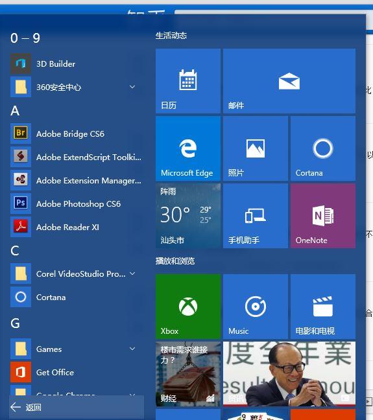Click the Corel VideoStudio Pro folder icon

pos(21,274)
